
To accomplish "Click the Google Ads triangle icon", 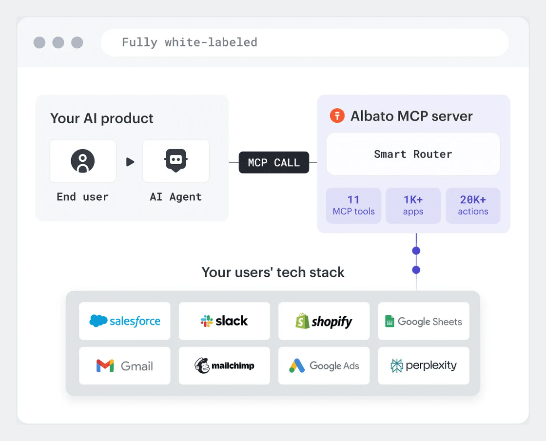I will coord(297,365).
